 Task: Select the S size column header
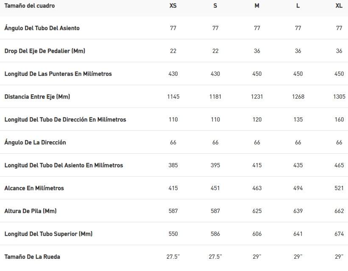click(215, 6)
